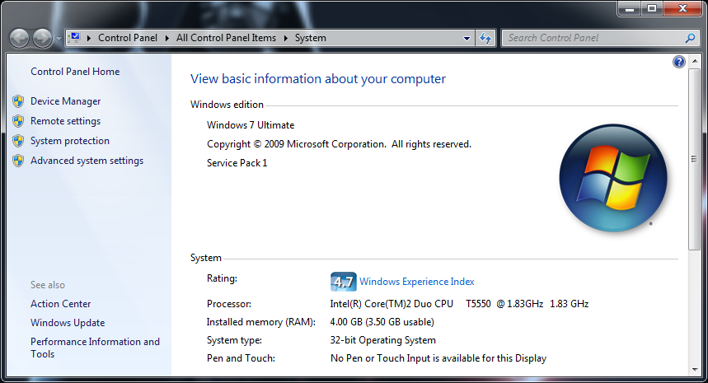Open Performance Information and Tools
Image resolution: width=708 pixels, height=383 pixels.
click(95, 348)
